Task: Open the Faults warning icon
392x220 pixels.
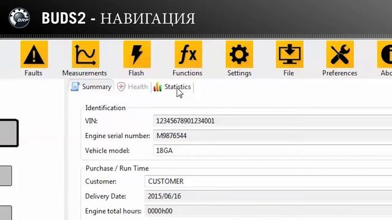Action: 34,54
